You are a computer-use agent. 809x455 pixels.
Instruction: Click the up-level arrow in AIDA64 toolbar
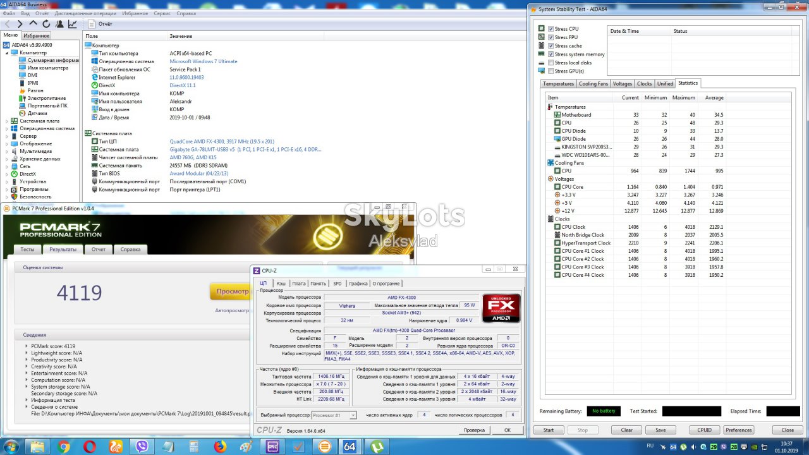click(x=33, y=24)
